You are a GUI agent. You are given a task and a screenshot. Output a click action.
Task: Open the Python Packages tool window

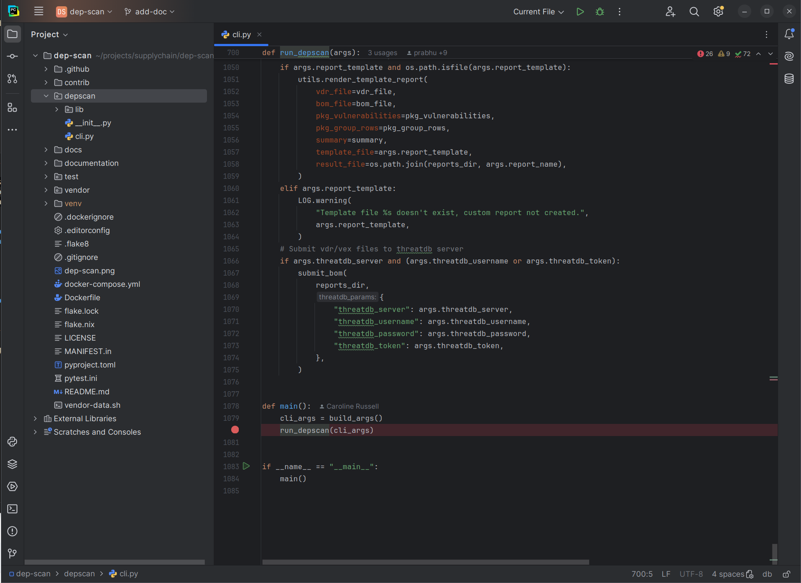[x=13, y=464]
